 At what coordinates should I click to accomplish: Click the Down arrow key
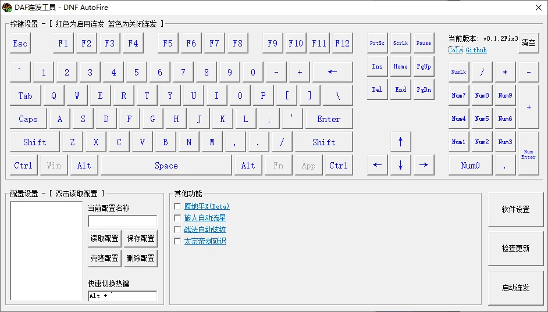coord(400,165)
